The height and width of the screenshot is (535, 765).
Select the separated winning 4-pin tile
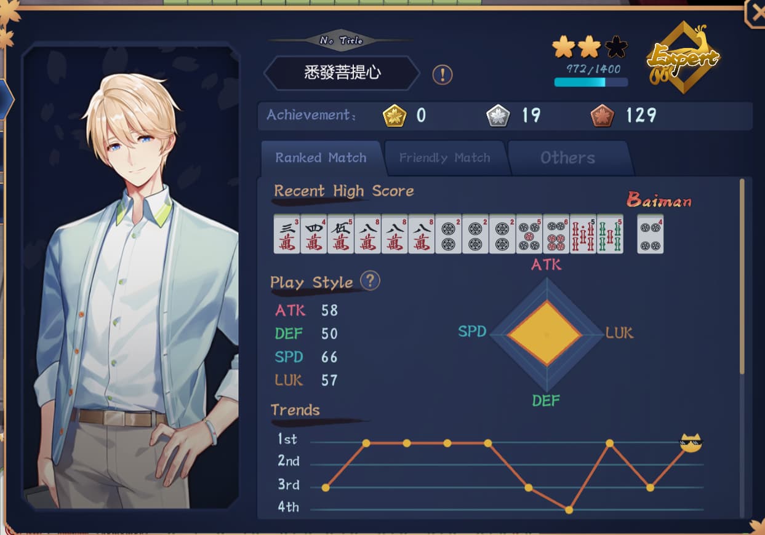650,234
